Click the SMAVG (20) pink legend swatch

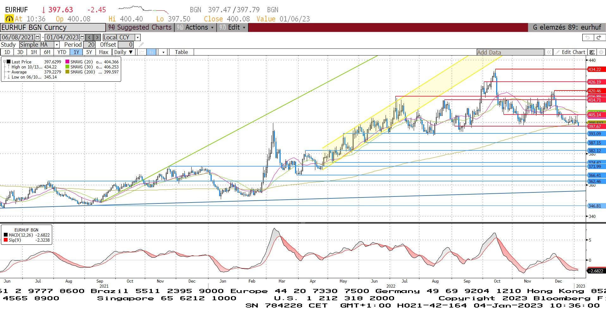pos(67,62)
